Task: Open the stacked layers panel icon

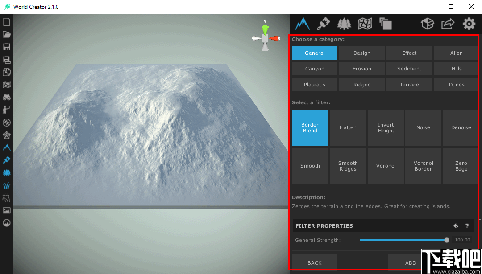Action: pyautogui.click(x=385, y=24)
